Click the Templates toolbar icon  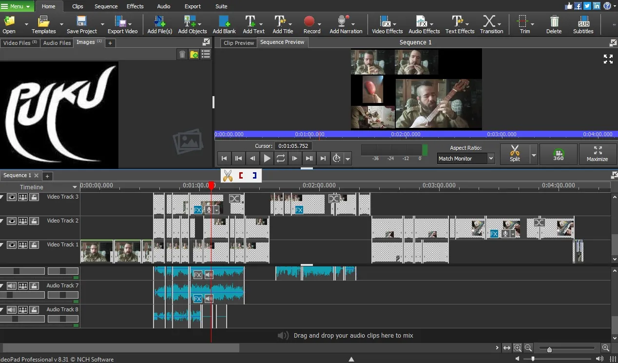click(44, 25)
